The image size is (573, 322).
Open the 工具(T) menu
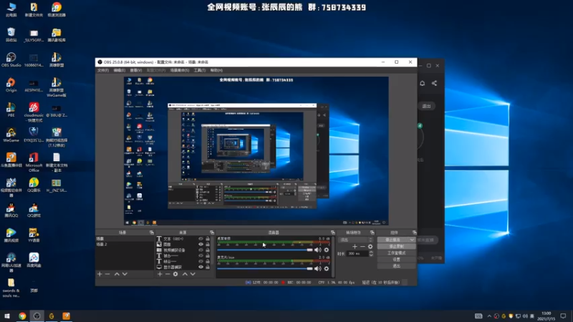(200, 70)
